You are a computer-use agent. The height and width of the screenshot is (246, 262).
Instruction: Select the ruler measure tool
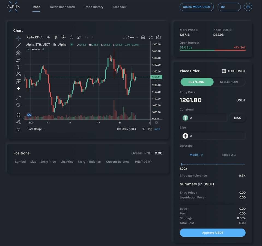coord(19,98)
